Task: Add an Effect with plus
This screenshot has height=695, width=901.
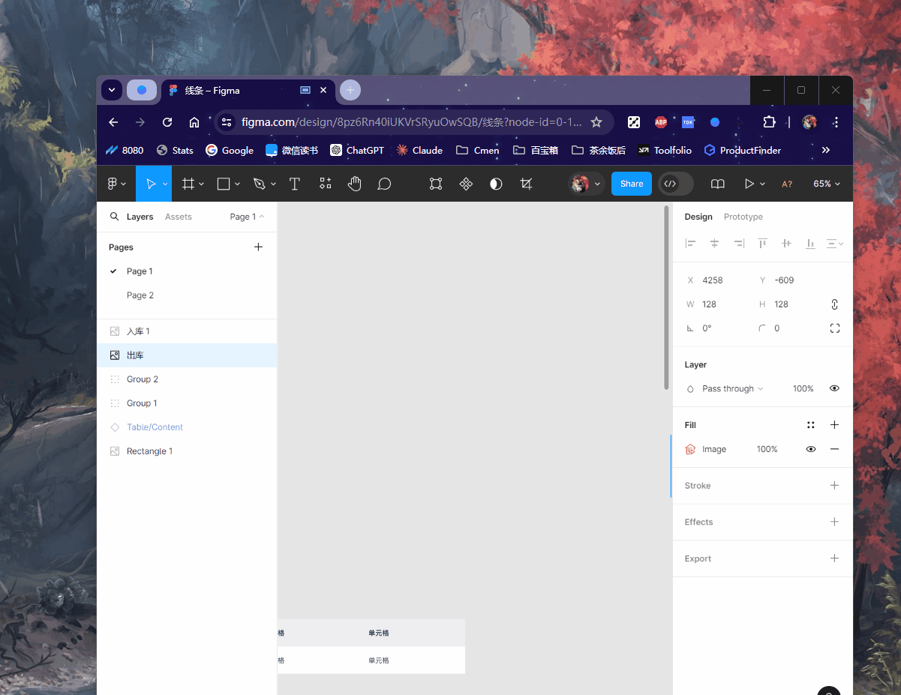Action: pos(834,522)
